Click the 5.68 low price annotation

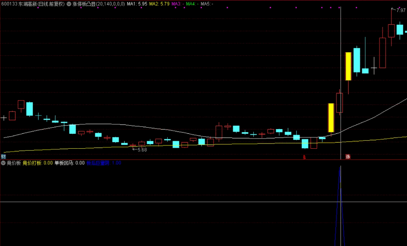pos(142,150)
